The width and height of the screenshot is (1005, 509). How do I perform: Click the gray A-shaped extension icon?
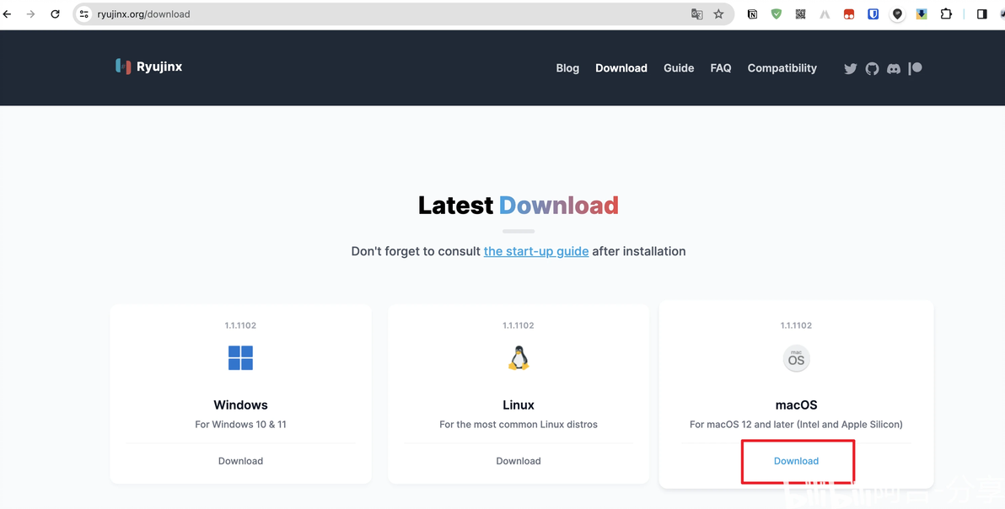(825, 14)
